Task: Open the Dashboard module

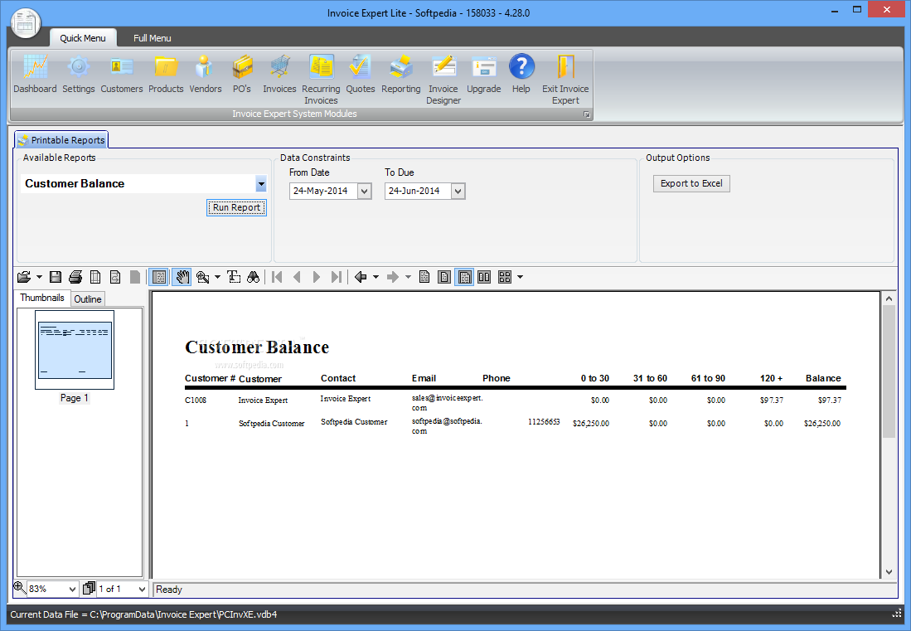Action: (x=35, y=74)
